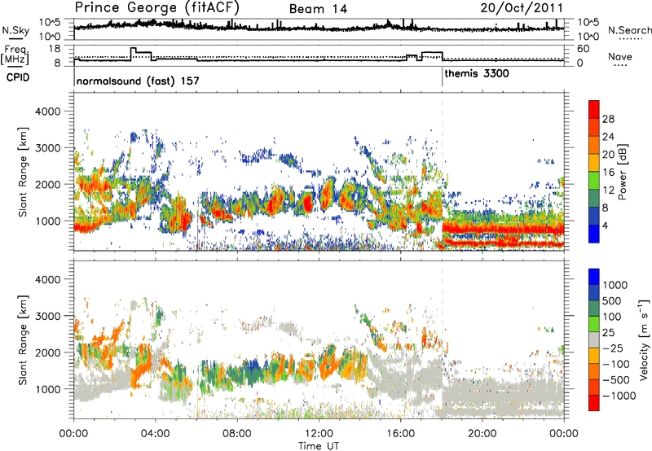Click the "-100" label on Velocity color bar
This screenshot has width=652, height=451.
click(616, 364)
